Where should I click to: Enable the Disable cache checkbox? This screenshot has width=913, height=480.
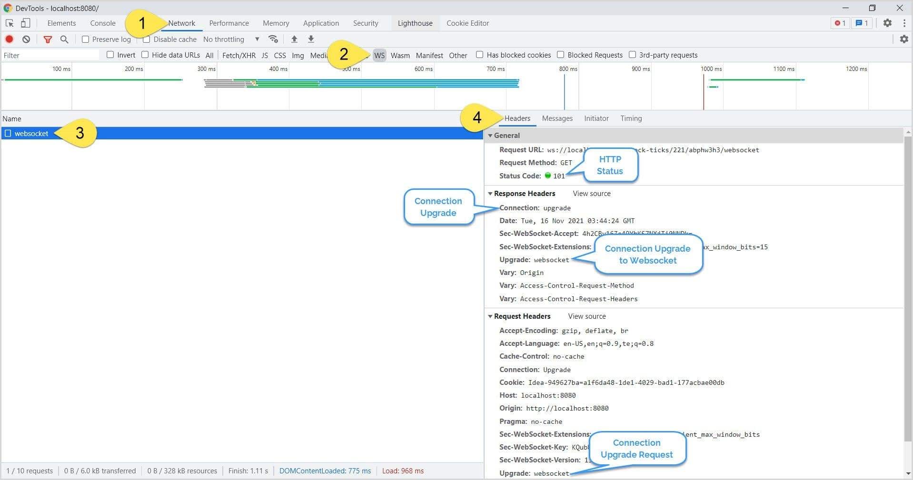(x=147, y=39)
